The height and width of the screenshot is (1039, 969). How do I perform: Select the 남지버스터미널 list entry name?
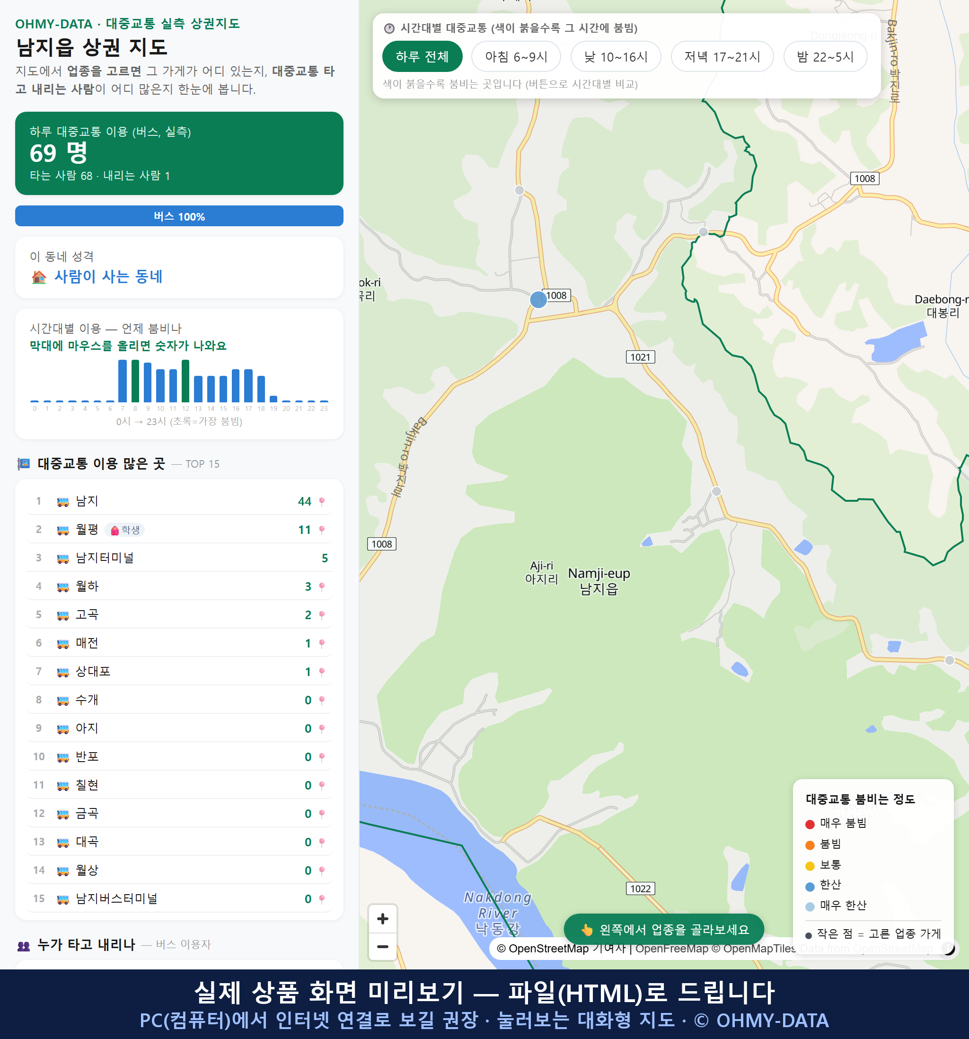116,898
